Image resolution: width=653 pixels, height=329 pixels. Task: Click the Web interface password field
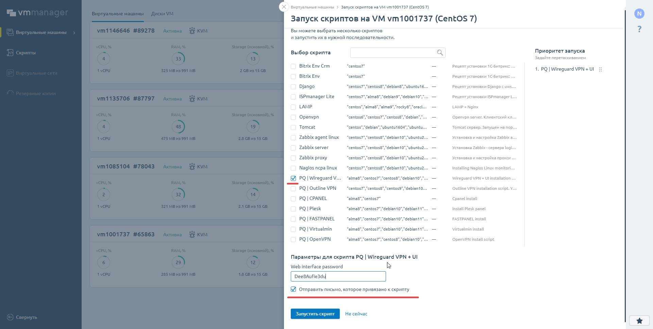click(338, 276)
